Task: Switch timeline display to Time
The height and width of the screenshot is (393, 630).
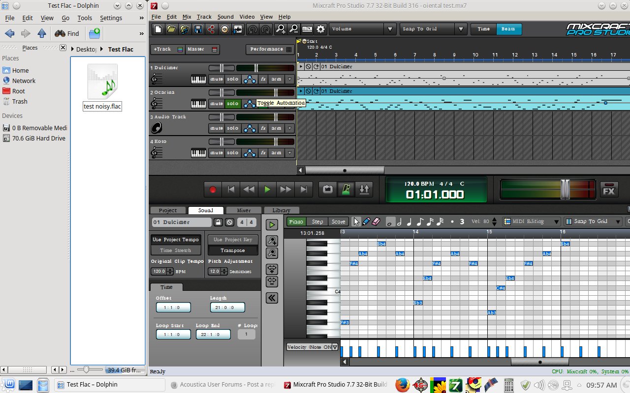Action: click(483, 29)
